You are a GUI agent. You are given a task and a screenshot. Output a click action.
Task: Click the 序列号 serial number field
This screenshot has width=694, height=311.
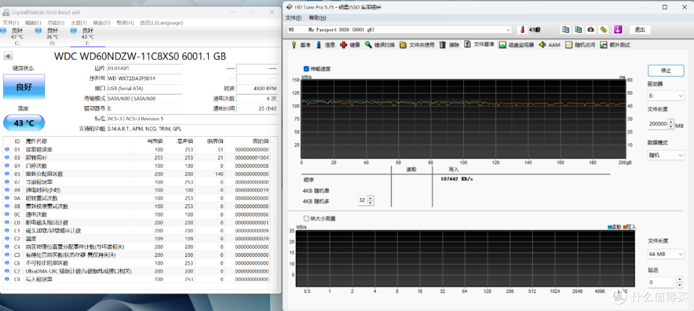(x=145, y=78)
